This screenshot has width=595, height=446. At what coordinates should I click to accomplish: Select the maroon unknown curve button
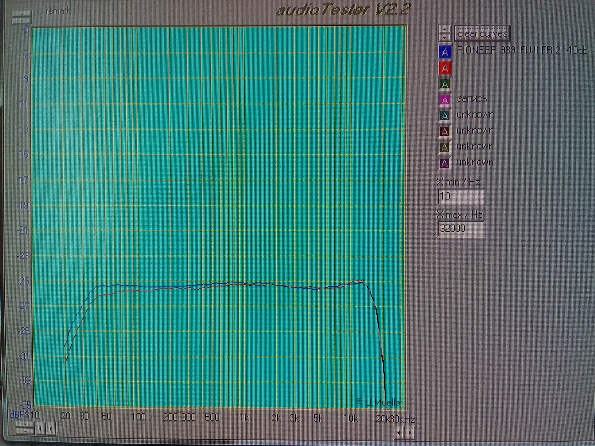click(x=445, y=132)
